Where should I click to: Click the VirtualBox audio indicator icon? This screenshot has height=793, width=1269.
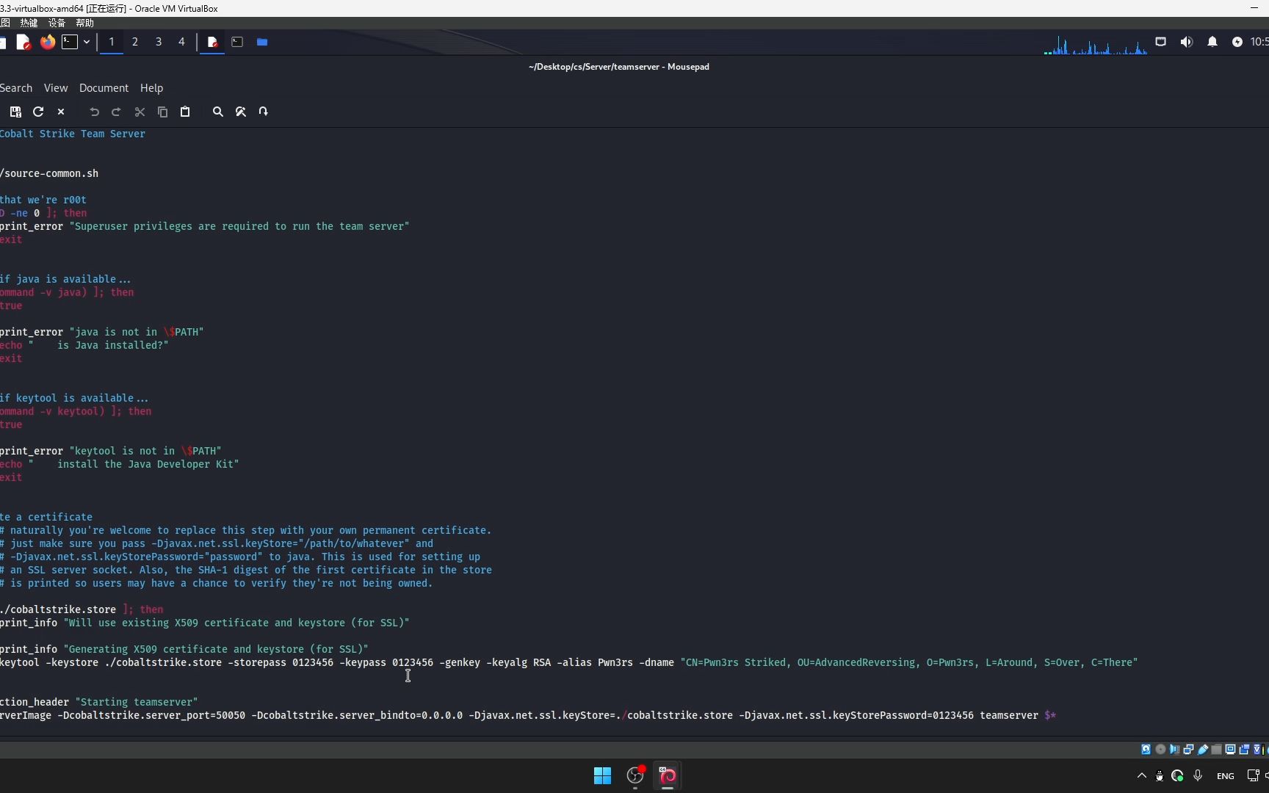[x=1174, y=750]
